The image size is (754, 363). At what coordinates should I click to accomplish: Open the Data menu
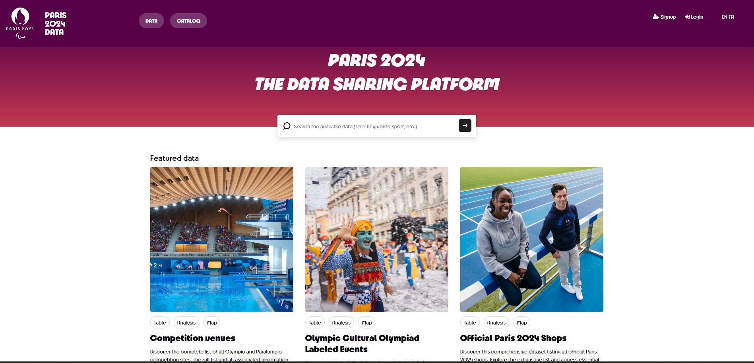point(151,21)
